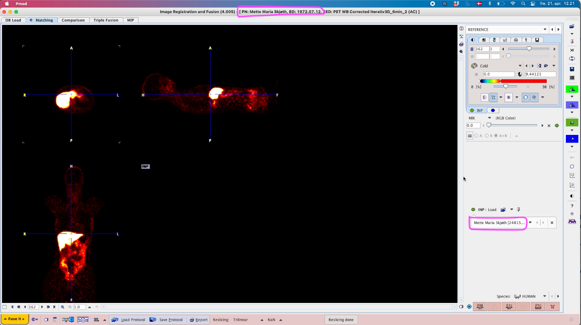The width and height of the screenshot is (581, 325).
Task: Open the Pmod menu in menu bar
Action: pos(21,3)
